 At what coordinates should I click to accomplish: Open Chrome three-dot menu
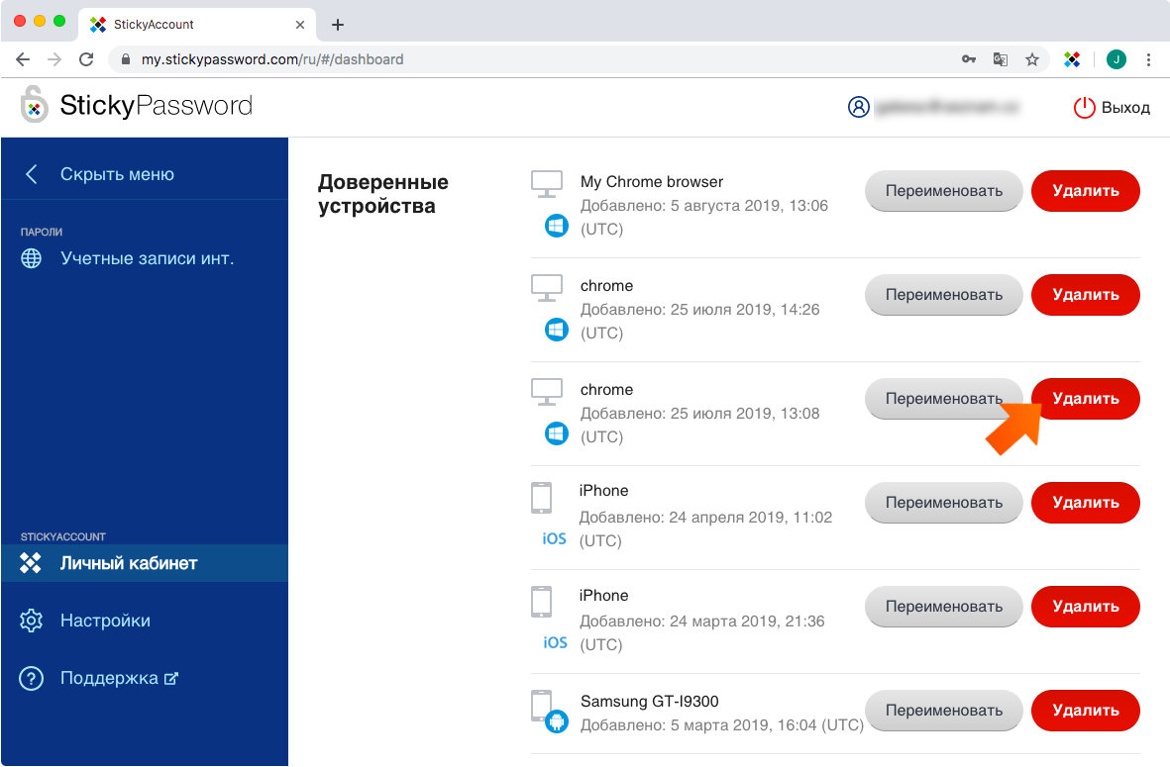[1148, 59]
